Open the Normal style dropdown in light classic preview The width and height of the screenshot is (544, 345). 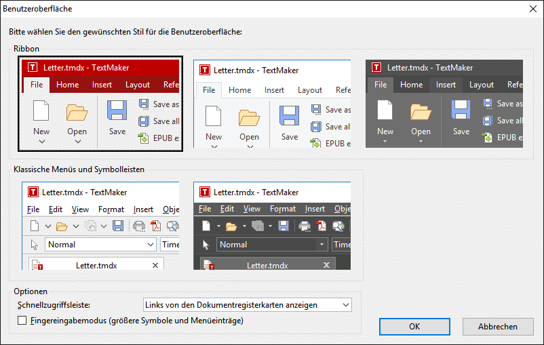[150, 245]
